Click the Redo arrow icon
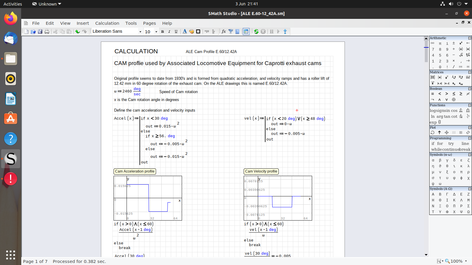The image size is (472, 265). 84,32
